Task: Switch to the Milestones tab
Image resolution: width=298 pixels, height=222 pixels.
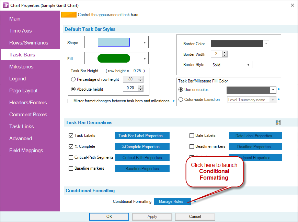Action: tap(21, 67)
